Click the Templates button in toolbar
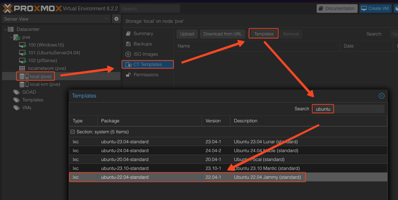 point(264,34)
